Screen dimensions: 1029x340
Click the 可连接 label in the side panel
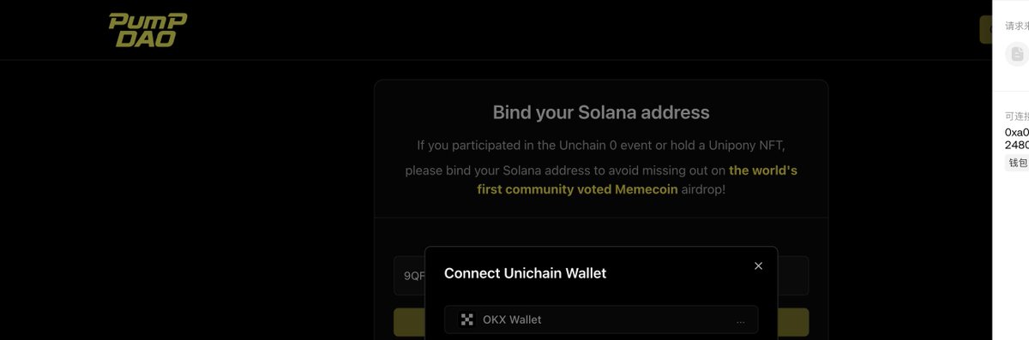(x=1017, y=116)
